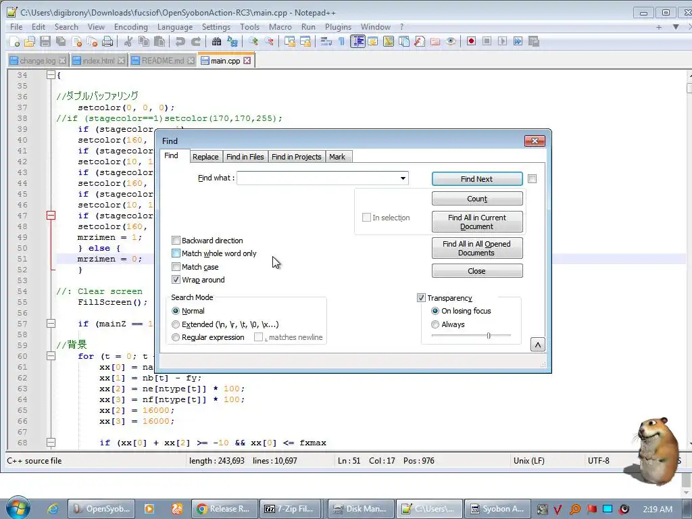The width and height of the screenshot is (692, 519).
Task: Switch to the README.md document tab
Action: (x=163, y=60)
